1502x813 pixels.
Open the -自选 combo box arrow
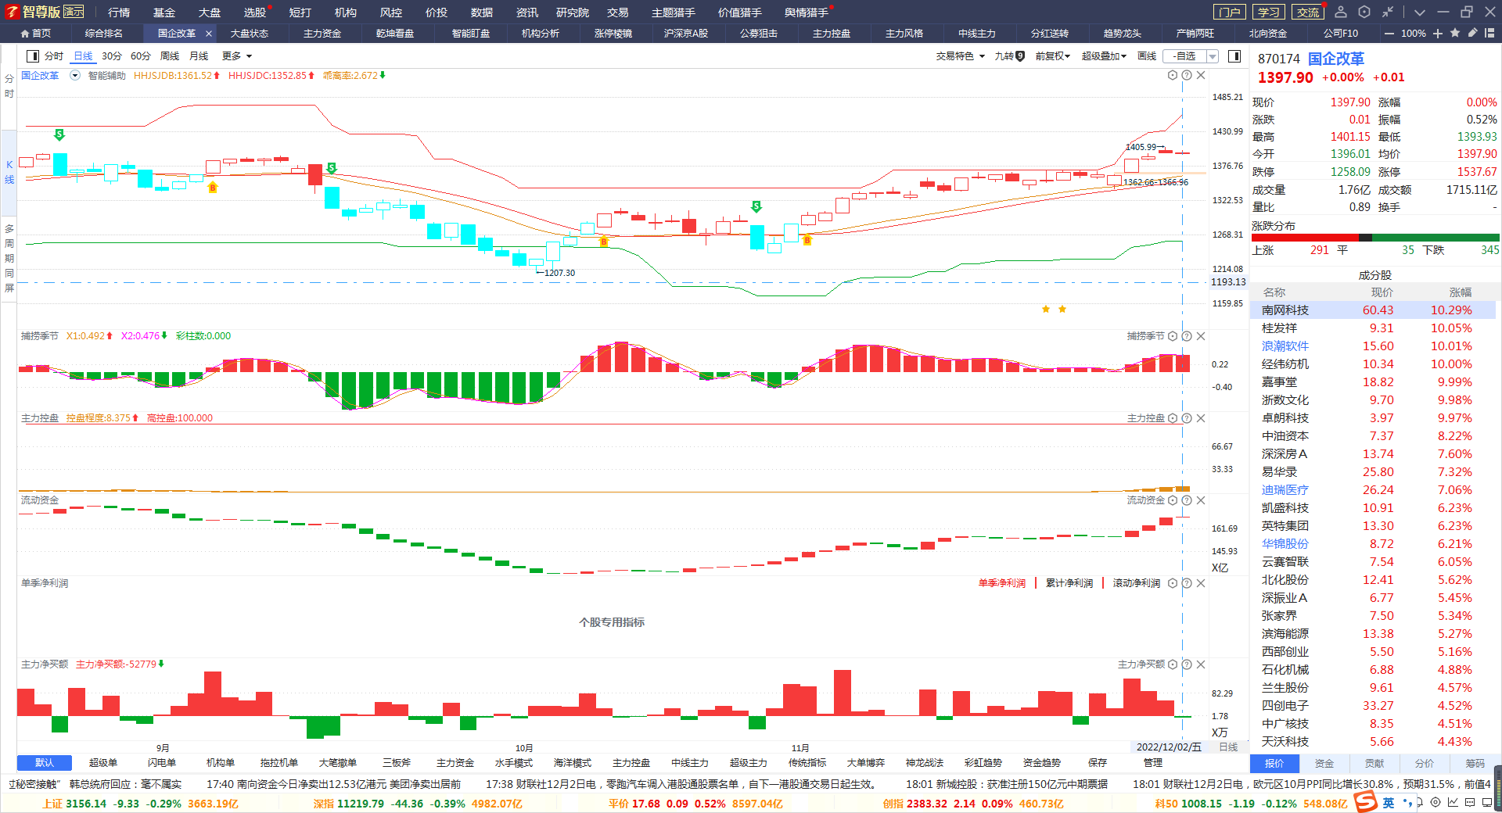(x=1213, y=56)
